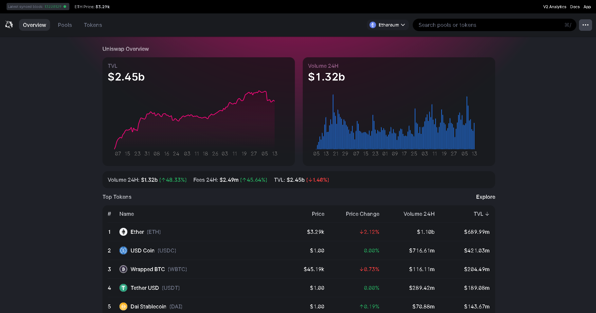Click the TVL line chart peak

coord(259,91)
